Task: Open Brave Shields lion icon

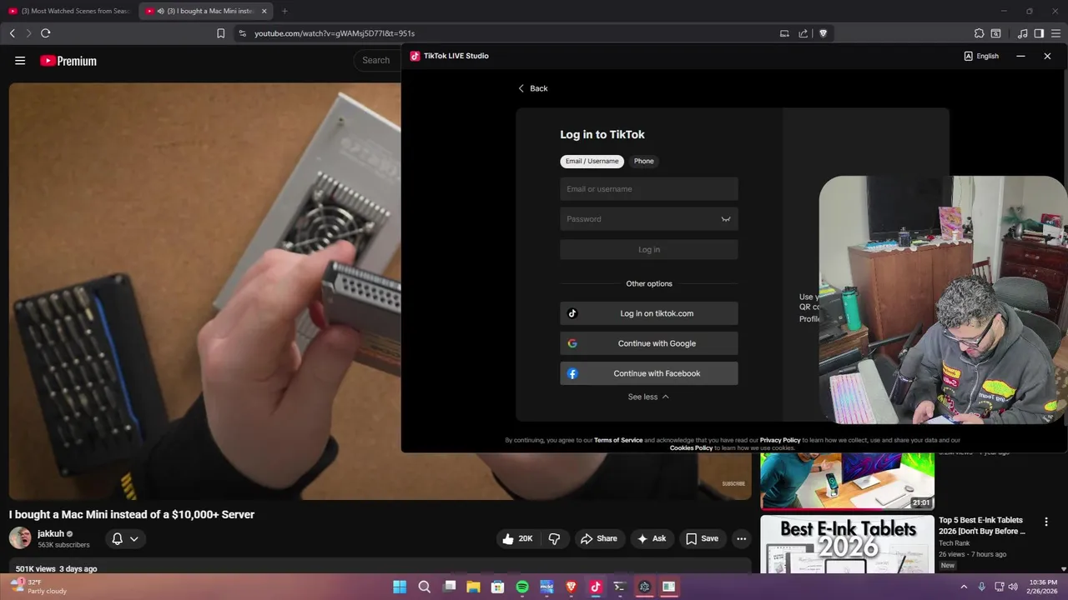Action: tap(823, 33)
